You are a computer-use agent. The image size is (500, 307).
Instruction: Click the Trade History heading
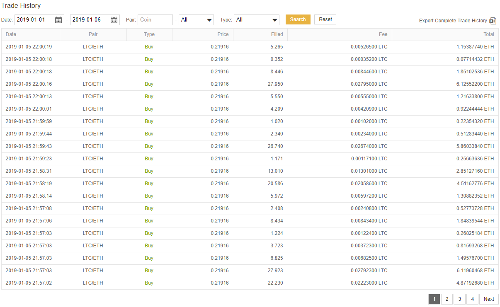(x=21, y=6)
